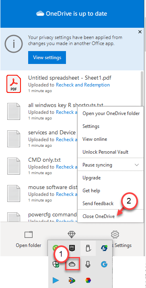Click the Open folder icon in bottom bar
146x288 pixels.
coord(29,235)
